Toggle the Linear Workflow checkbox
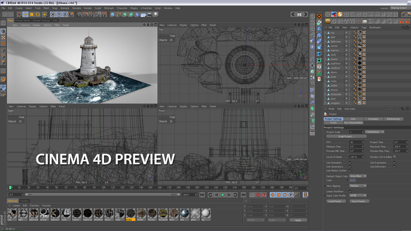411x231 pixels. pyautogui.click(x=350, y=192)
